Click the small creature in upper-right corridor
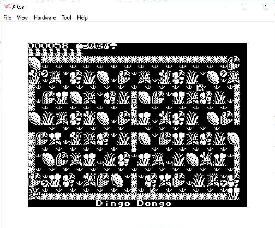Image resolution: width=275 pixels, height=228 pixels. (x=200, y=88)
